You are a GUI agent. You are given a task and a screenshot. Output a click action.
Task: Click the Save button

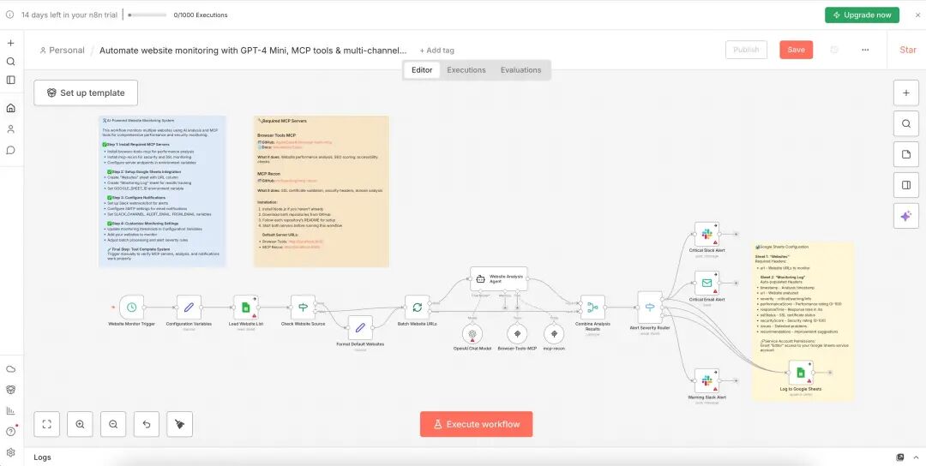click(796, 51)
